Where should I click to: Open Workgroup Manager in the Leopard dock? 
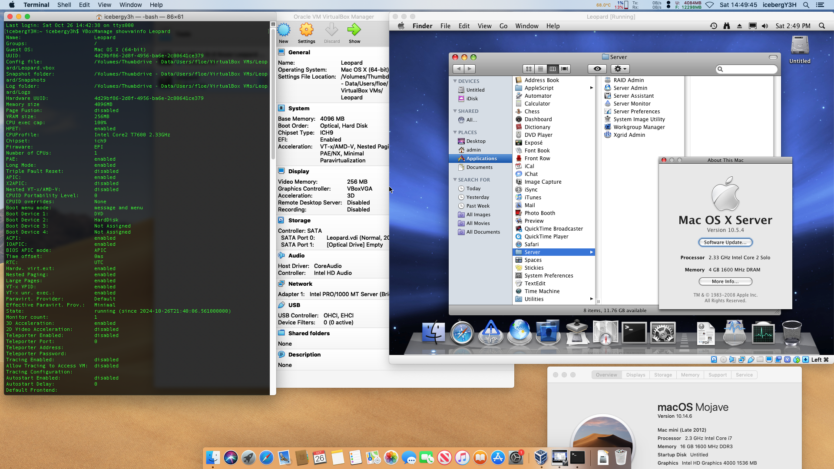pos(548,333)
